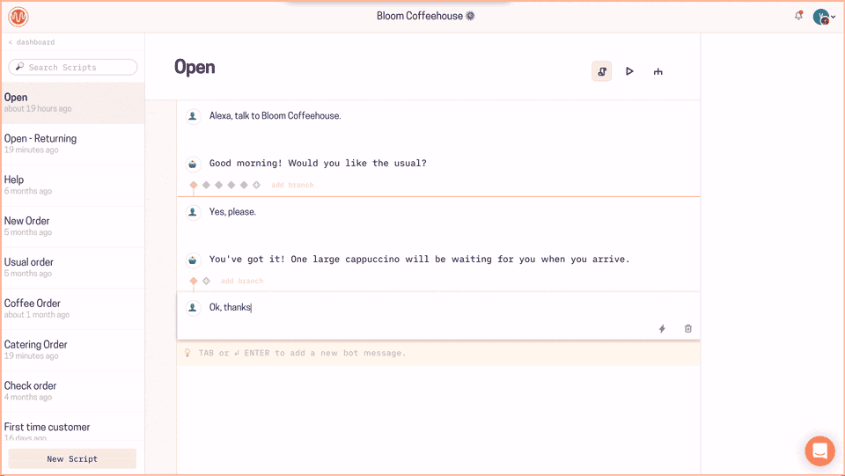Screen dimensions: 845x476
Task: Go back to dashboard
Action: (x=32, y=42)
